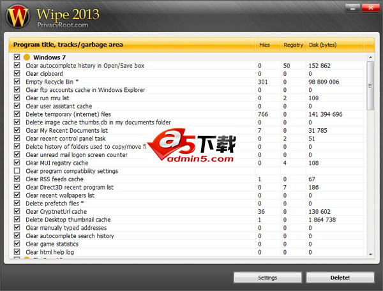Uncheck the Clear html help log checkbox

[17, 251]
